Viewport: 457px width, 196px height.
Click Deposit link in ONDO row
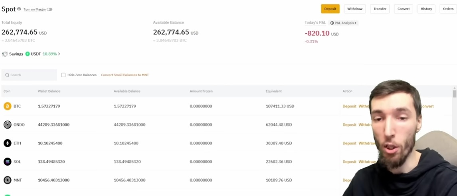click(x=349, y=125)
